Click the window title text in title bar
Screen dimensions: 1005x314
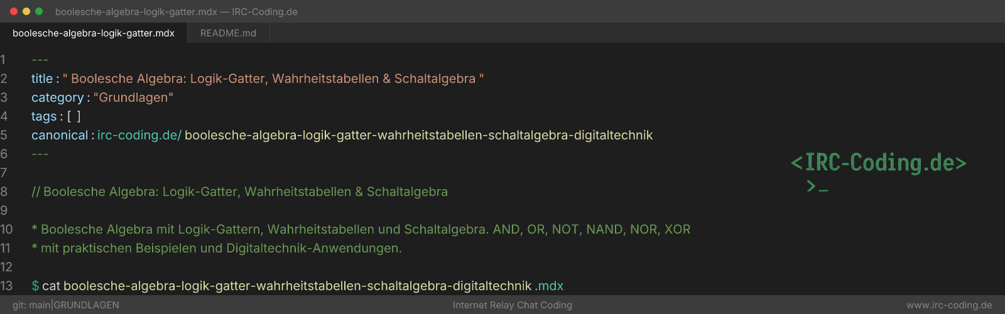point(177,12)
